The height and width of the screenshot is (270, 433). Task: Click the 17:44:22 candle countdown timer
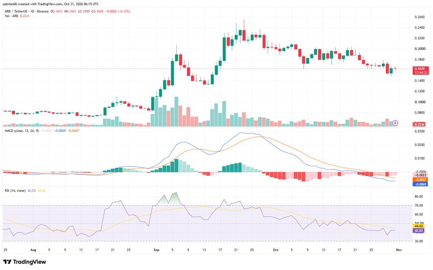pos(420,73)
